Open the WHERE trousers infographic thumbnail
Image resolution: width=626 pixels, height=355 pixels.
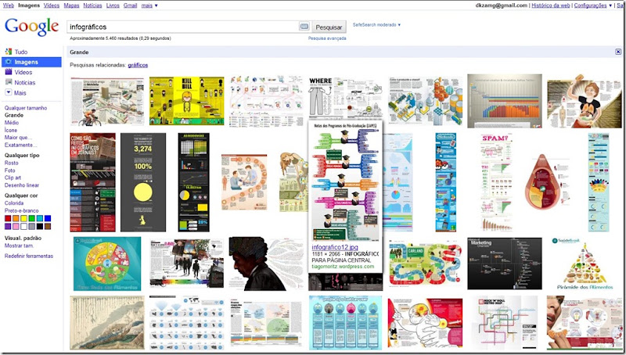point(345,98)
